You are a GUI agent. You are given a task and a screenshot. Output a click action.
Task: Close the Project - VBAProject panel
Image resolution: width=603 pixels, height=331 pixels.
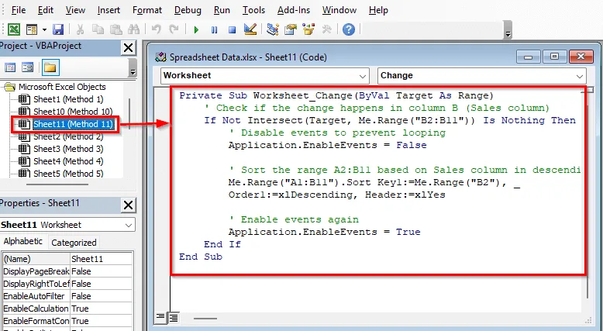(128, 48)
